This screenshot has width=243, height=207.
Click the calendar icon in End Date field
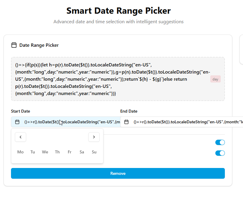point(126,122)
